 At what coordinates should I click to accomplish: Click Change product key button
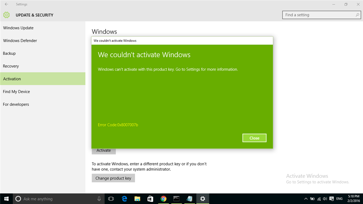(113, 178)
